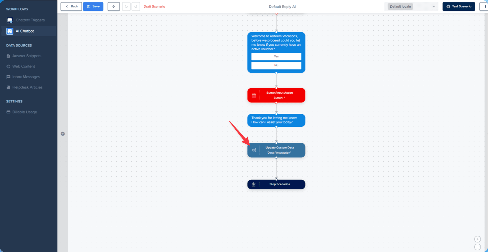Image resolution: width=488 pixels, height=252 pixels.
Task: Run Test Scenario
Action: coord(459,6)
